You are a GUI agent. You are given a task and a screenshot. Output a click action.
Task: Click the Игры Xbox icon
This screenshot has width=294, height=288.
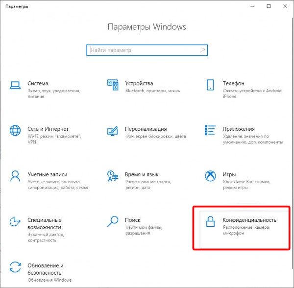click(210, 176)
